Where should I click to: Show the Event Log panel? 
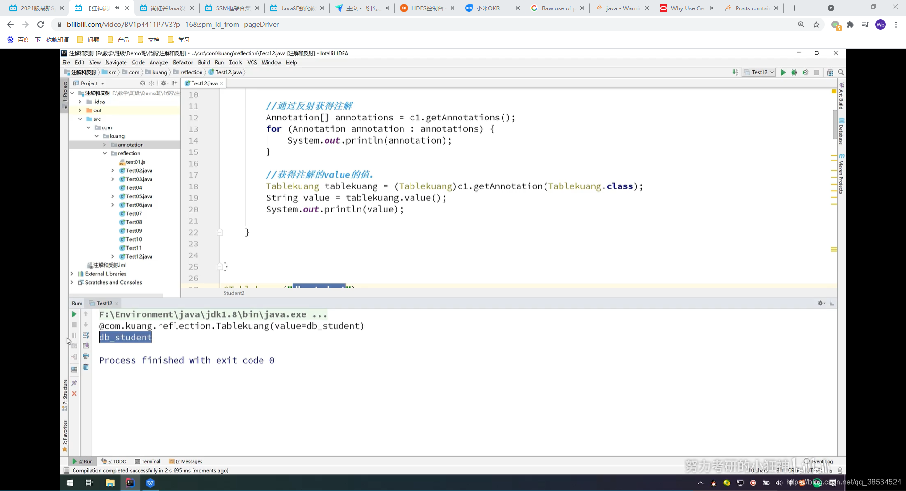pos(818,461)
